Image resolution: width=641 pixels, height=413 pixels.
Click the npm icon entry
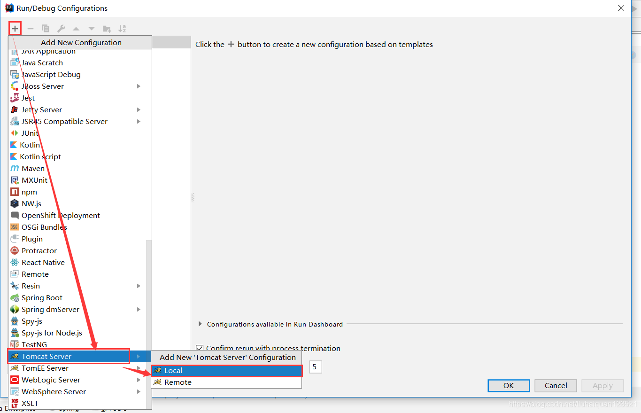15,192
